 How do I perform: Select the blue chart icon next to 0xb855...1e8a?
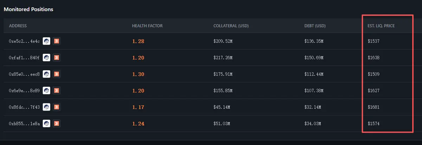point(46,124)
